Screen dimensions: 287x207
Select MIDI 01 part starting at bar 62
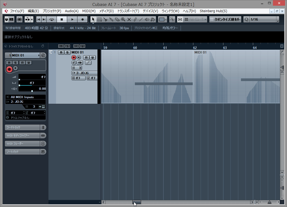(237, 76)
